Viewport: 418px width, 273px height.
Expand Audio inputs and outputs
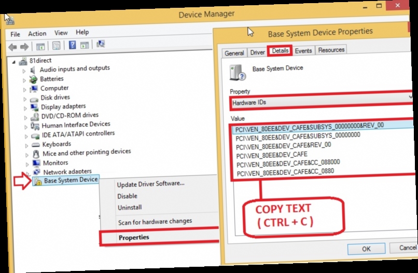[x=24, y=71]
